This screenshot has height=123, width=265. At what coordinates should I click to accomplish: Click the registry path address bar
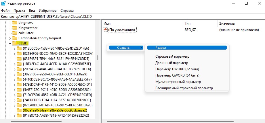tap(132, 17)
